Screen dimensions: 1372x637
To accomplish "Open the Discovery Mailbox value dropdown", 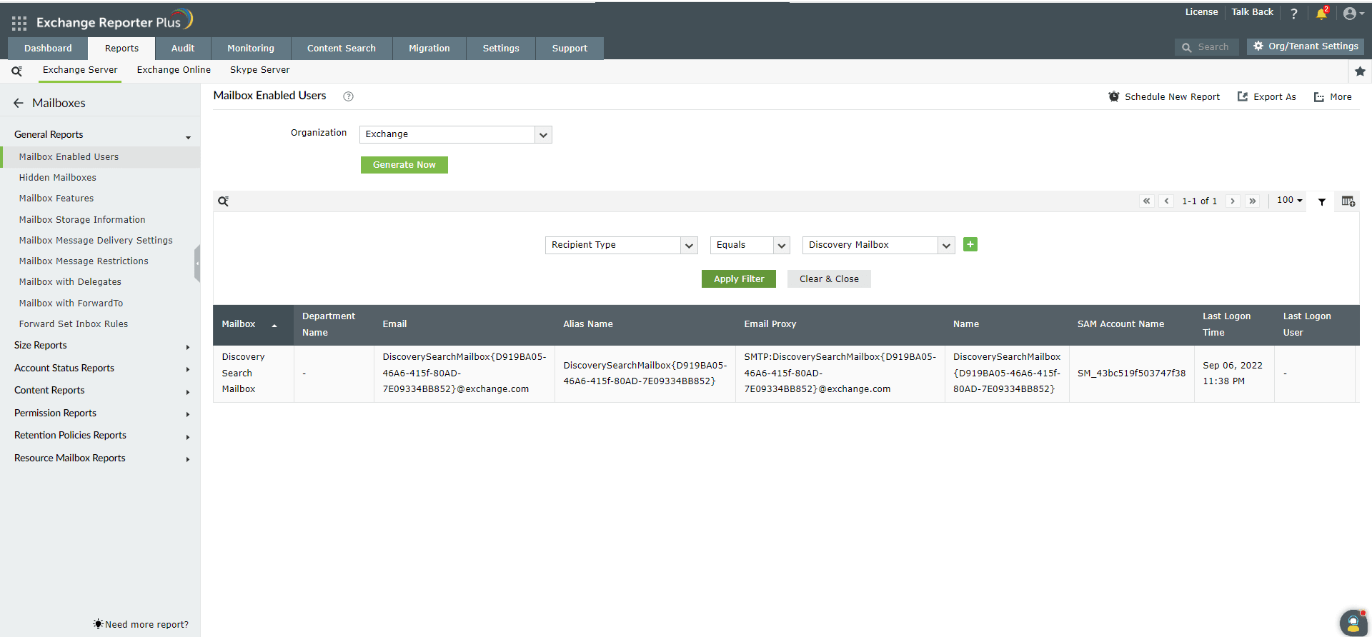I will coord(878,246).
